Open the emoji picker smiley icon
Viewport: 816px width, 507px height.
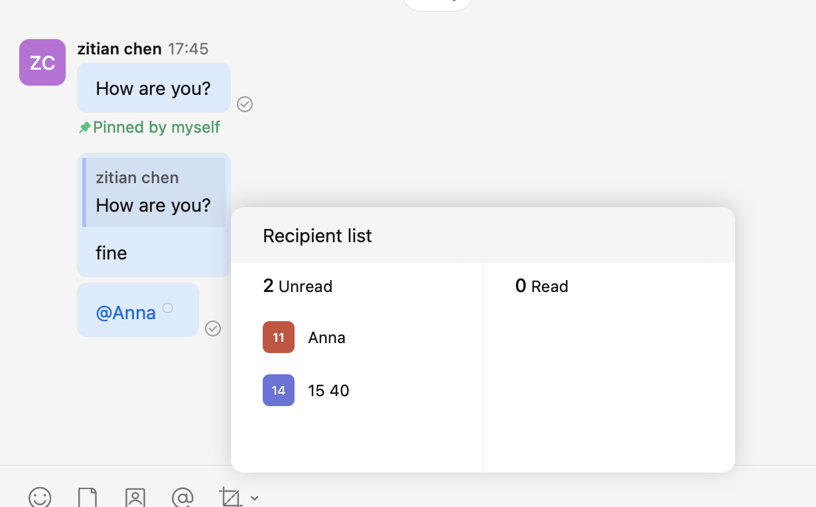tap(40, 498)
